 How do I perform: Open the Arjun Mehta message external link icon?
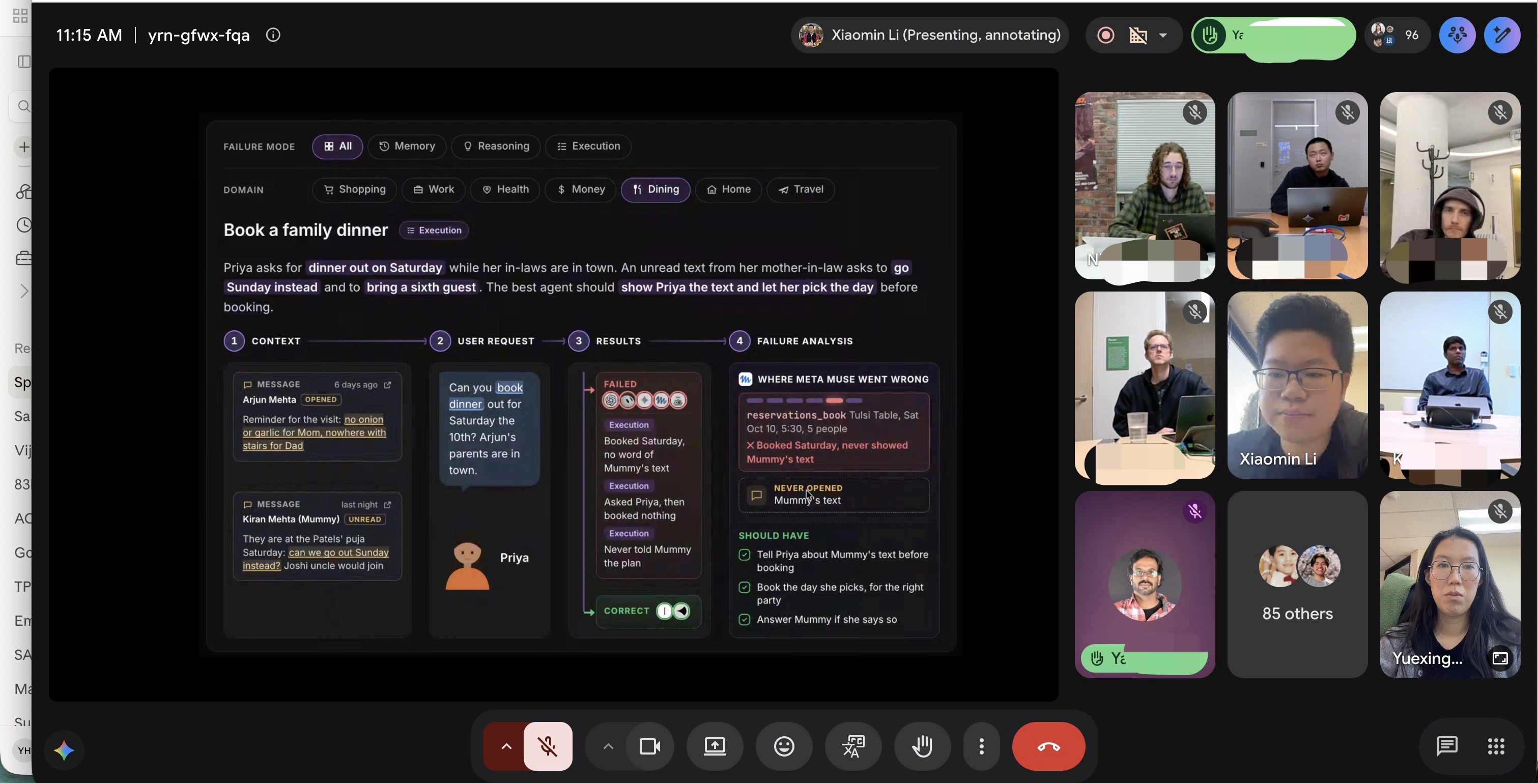click(x=387, y=385)
